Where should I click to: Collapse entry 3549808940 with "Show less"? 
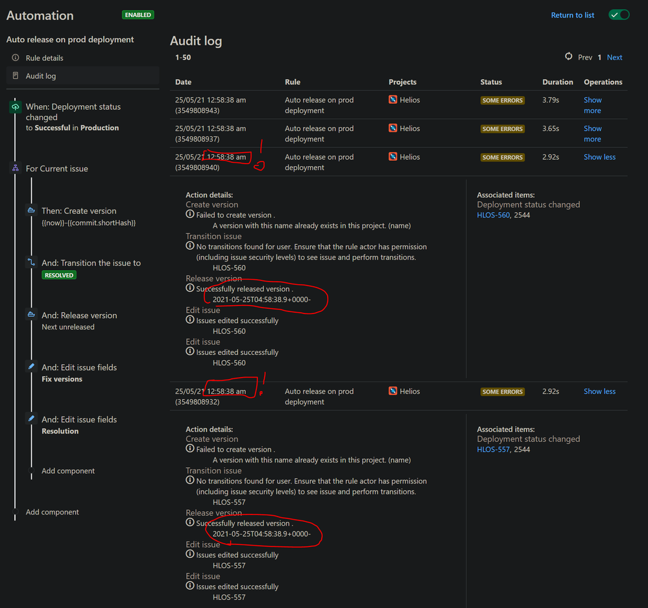tap(599, 156)
